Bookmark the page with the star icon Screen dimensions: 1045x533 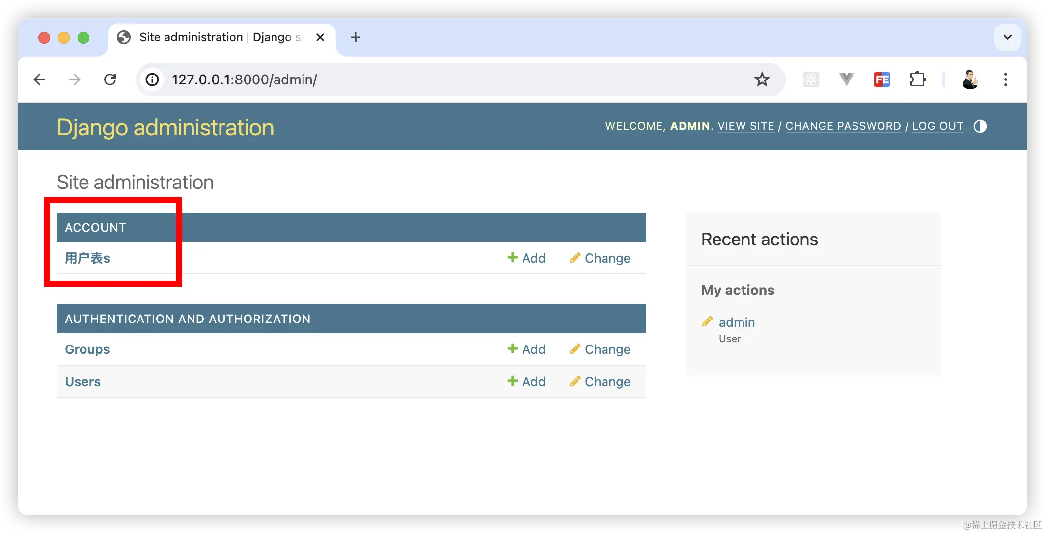click(762, 80)
